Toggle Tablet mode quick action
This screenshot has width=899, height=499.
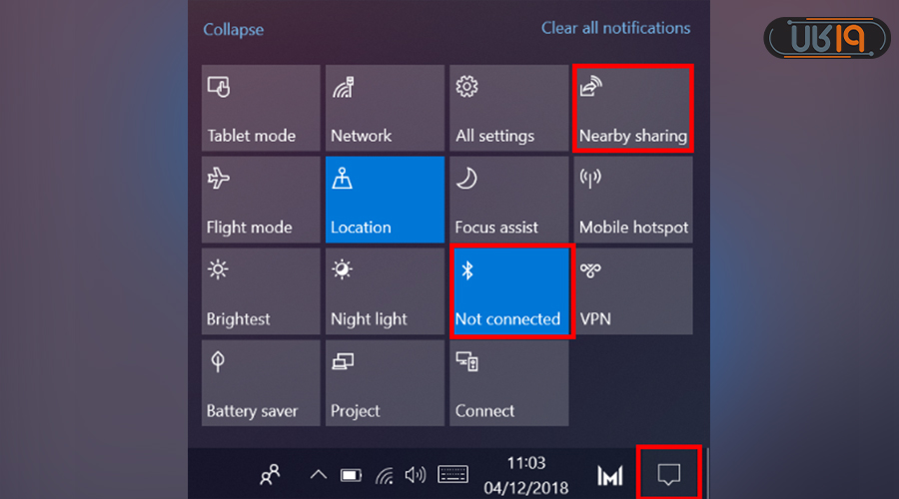[261, 108]
